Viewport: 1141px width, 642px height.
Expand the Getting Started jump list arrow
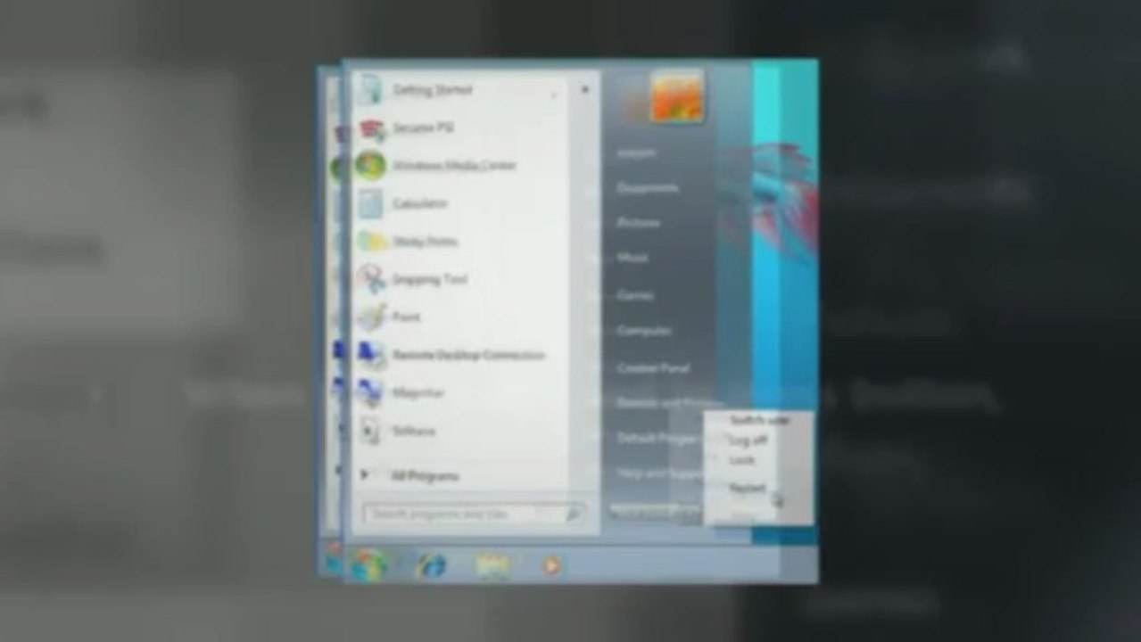point(585,90)
